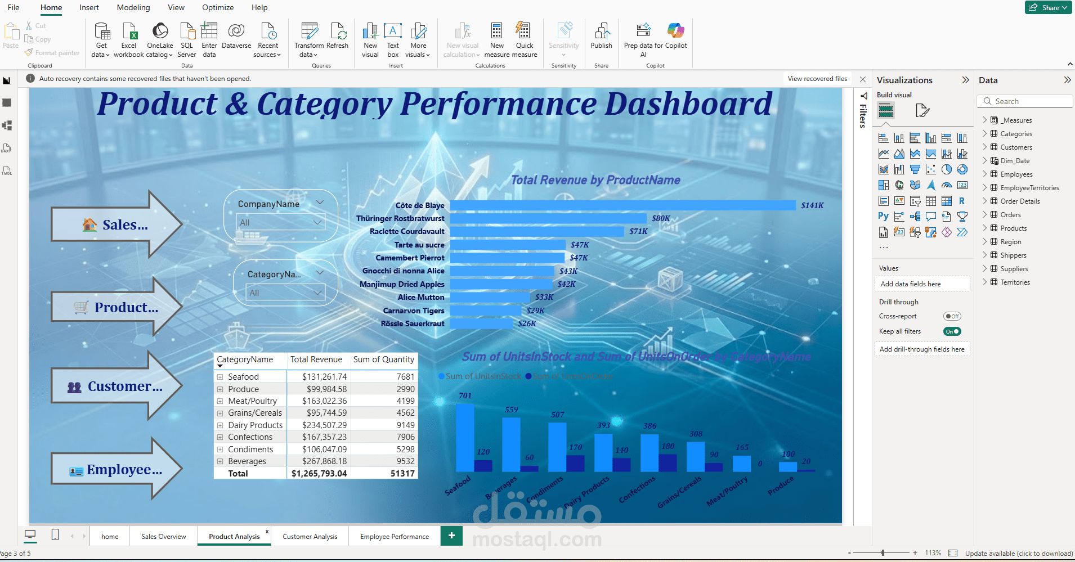
Task: Choose the gauge visual
Action: click(947, 185)
